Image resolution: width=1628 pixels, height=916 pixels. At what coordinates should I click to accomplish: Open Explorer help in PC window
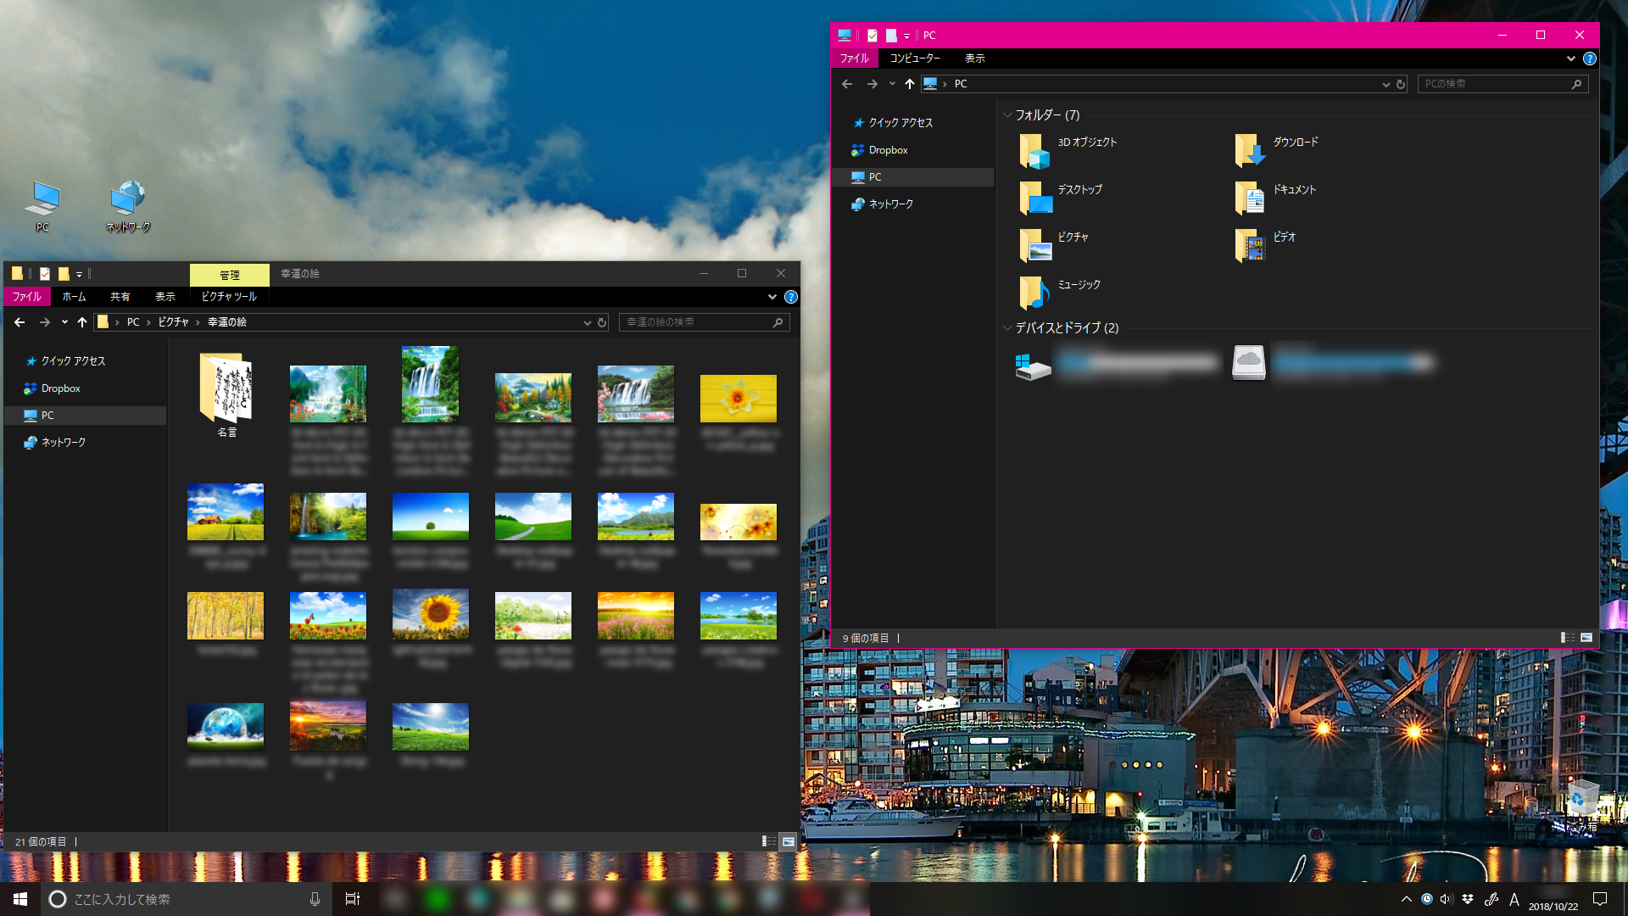pyautogui.click(x=1590, y=59)
